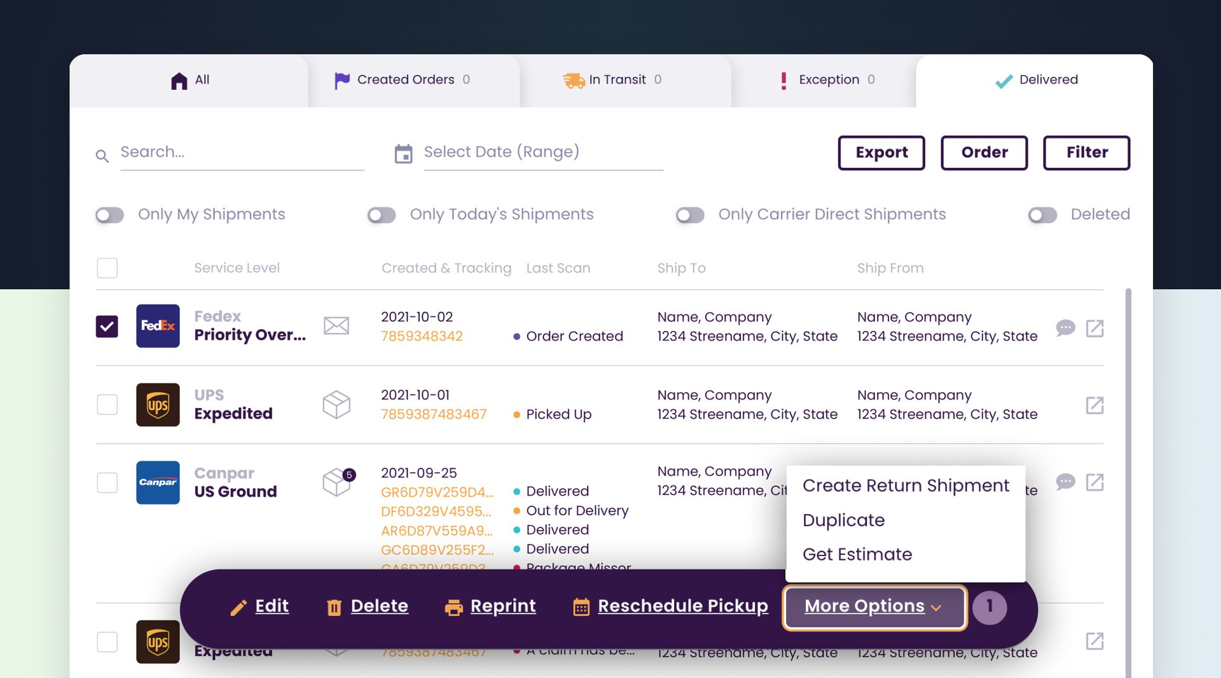Image resolution: width=1221 pixels, height=678 pixels.
Task: Select Duplicate from the context menu
Action: click(844, 520)
